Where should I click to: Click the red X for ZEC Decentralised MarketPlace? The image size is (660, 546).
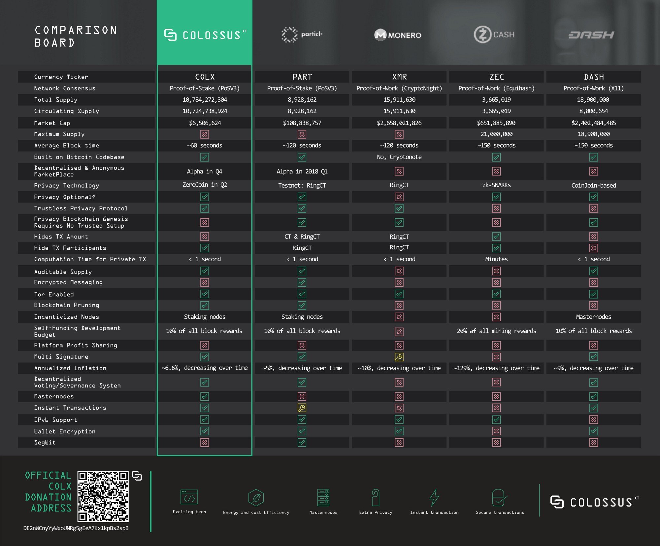496,171
